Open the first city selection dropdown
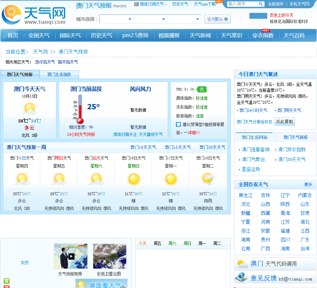Screen dimensions: 317x288 [x=116, y=19]
